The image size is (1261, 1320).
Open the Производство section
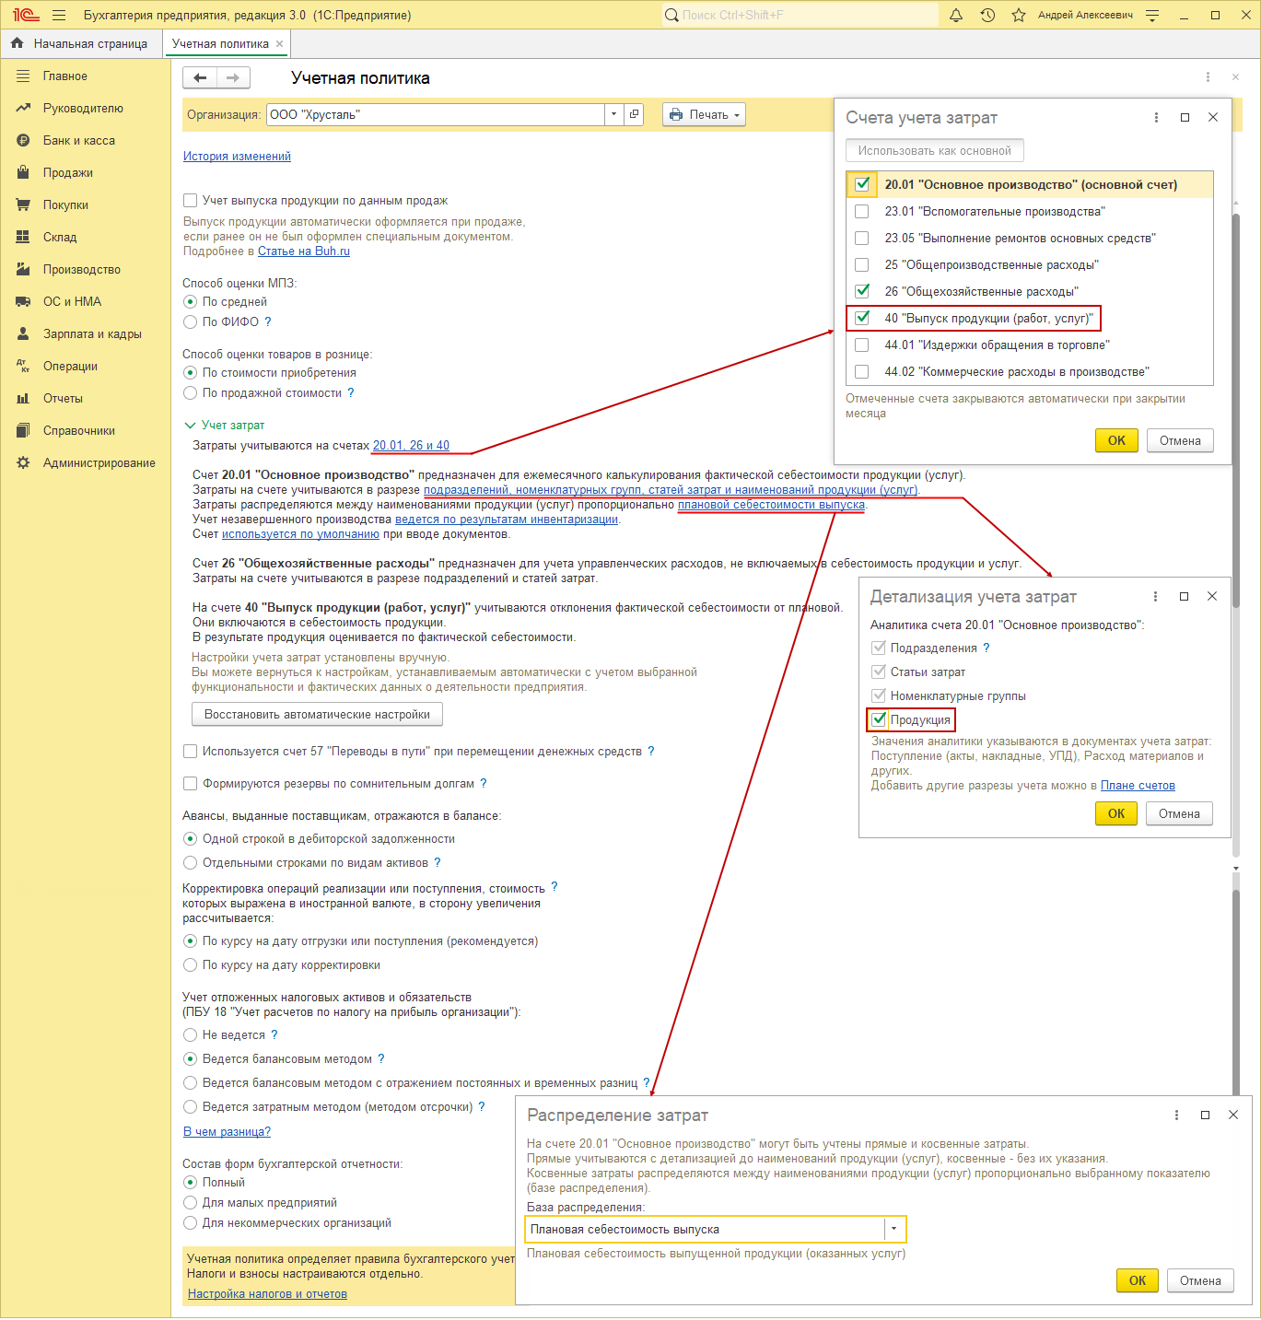82,270
